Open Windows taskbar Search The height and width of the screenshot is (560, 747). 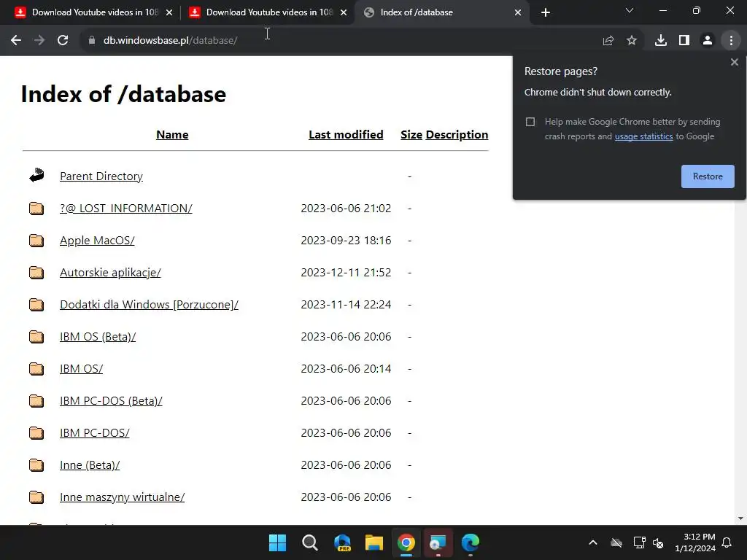pyautogui.click(x=309, y=542)
